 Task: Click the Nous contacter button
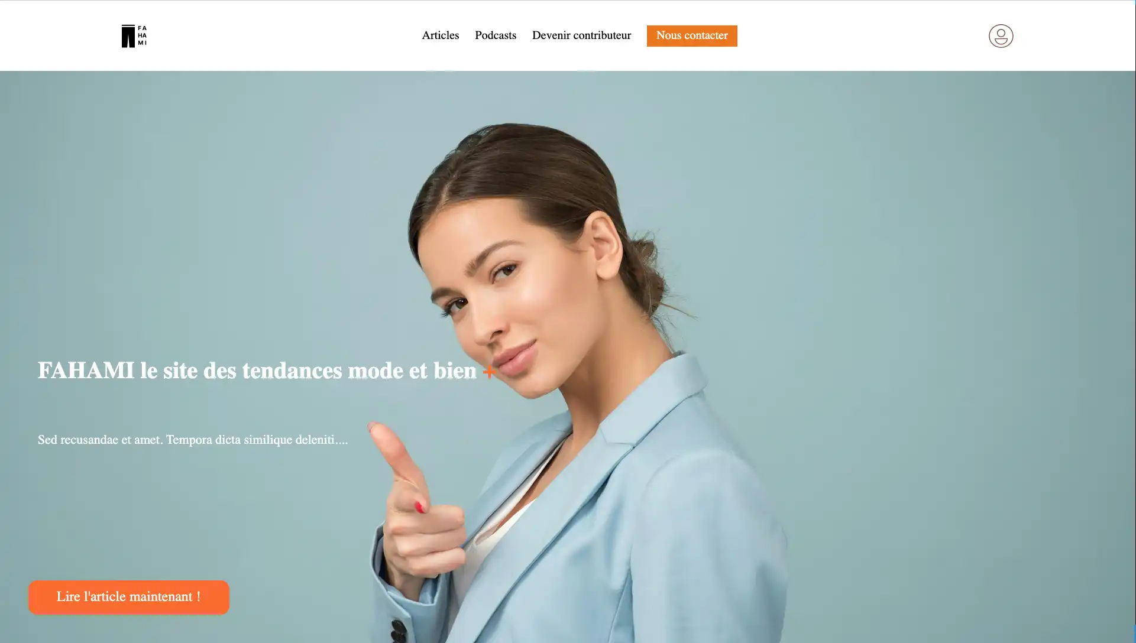[692, 35]
